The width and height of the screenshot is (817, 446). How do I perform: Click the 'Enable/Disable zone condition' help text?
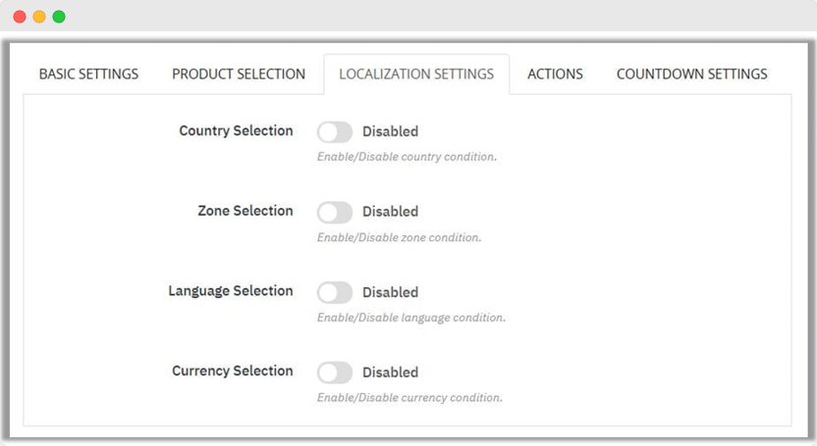click(x=399, y=237)
